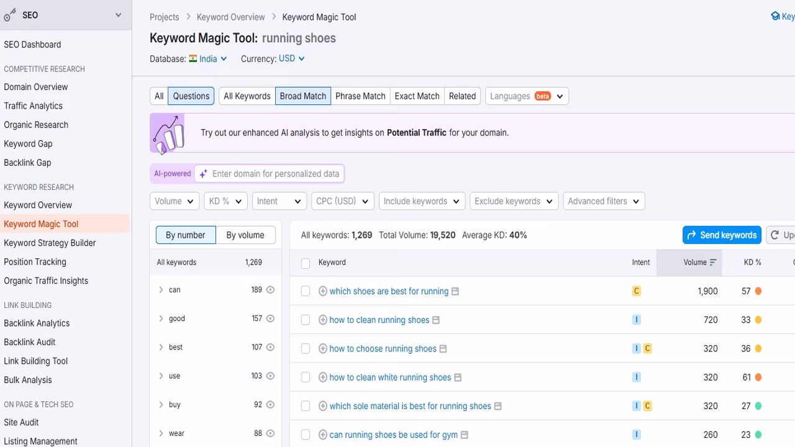Viewport: 795px width, 447px height.
Task: Hide the 'best' keyword group with its eye toggle
Action: click(270, 347)
